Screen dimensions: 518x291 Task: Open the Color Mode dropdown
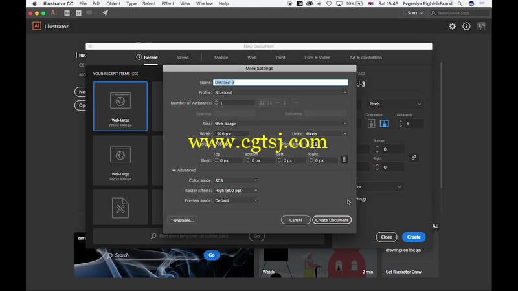coord(236,181)
